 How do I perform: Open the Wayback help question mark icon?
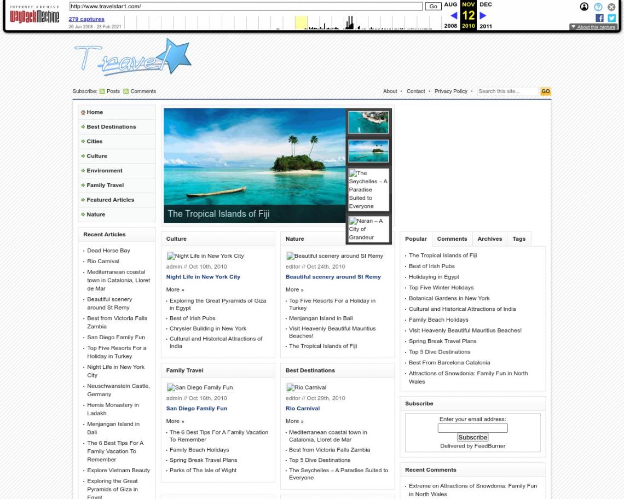598,7
